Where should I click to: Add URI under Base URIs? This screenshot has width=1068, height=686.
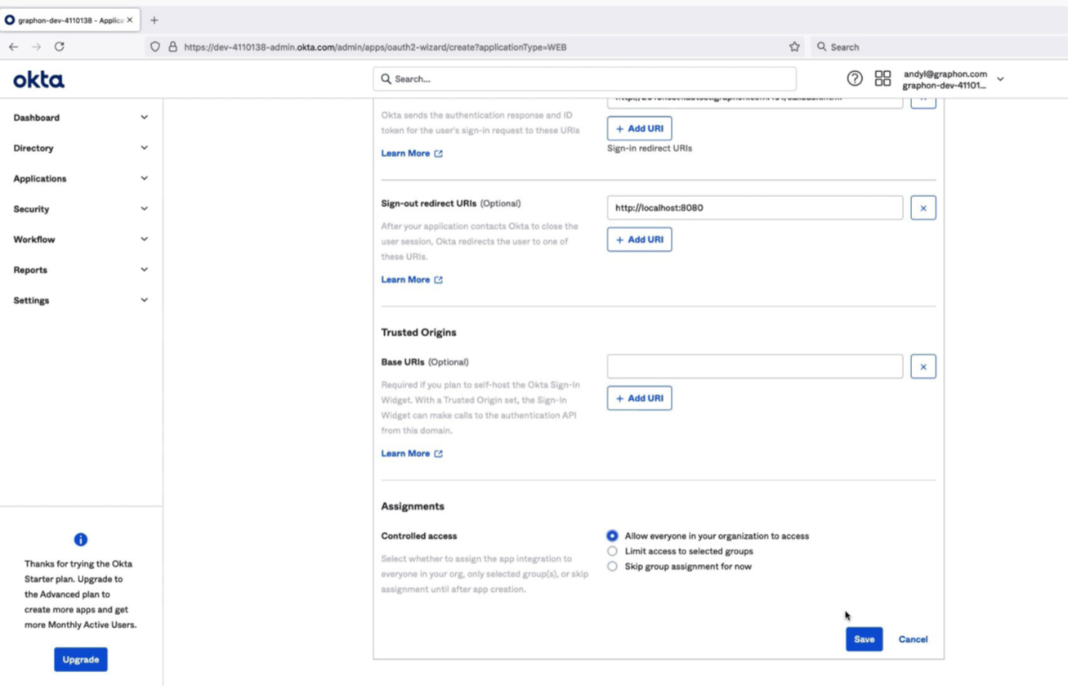(639, 398)
